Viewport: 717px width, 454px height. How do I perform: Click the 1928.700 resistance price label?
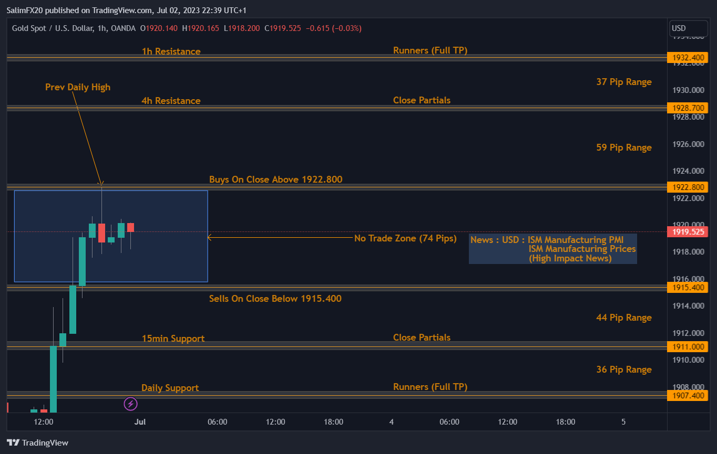(688, 107)
